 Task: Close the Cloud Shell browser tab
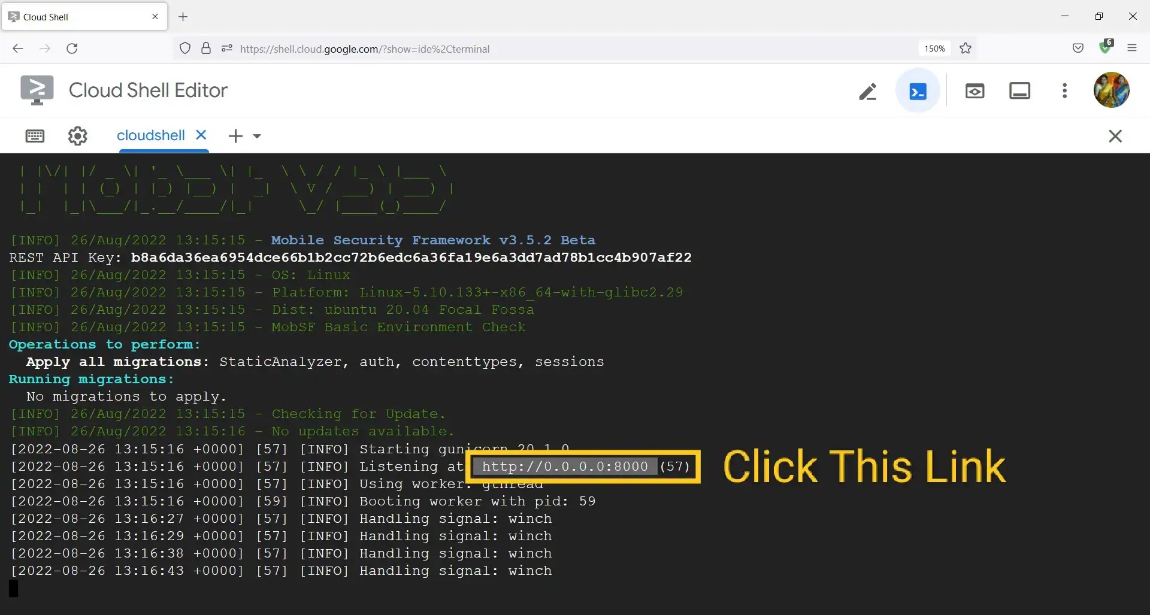155,17
